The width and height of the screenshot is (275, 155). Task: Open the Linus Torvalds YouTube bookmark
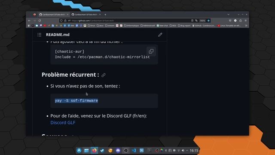(229, 25)
